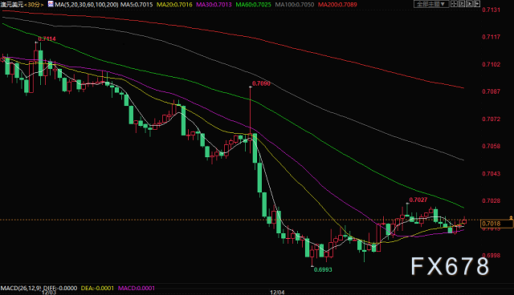Click the MA20:0.7016 legend text

[x=174, y=5]
